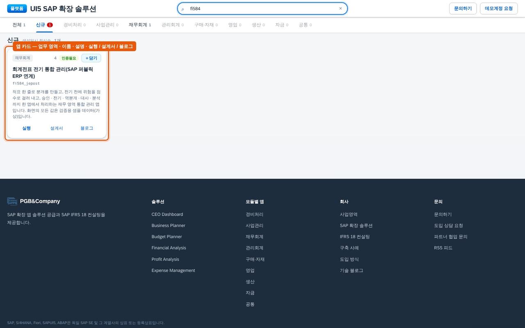Request a demo account via 데모계정 요청
525x328 pixels.
tap(499, 9)
